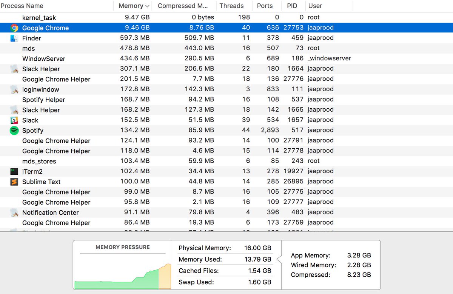
Task: Click the Sublime Text app icon
Action: pos(14,182)
